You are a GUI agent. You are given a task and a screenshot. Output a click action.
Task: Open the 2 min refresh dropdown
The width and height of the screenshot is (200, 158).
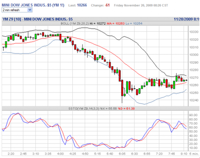[17, 10]
